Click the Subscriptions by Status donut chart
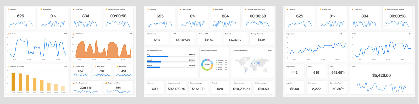 (x=207, y=64)
